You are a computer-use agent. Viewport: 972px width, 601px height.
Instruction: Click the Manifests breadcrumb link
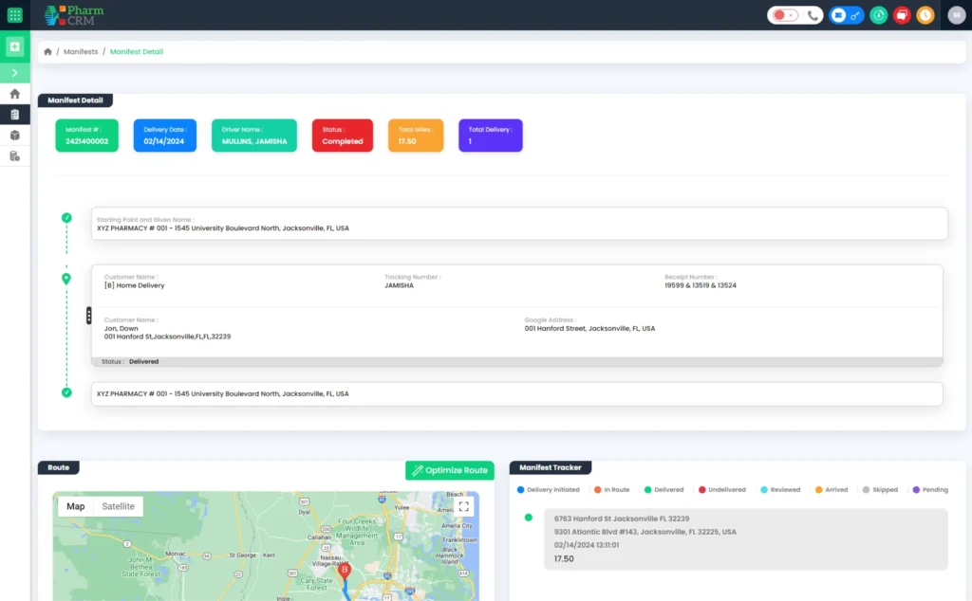(x=80, y=51)
